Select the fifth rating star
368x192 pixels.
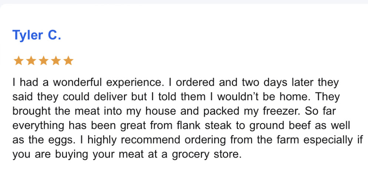(69, 61)
